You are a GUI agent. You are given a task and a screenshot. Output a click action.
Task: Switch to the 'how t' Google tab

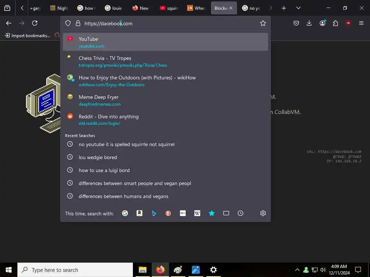click(87, 8)
